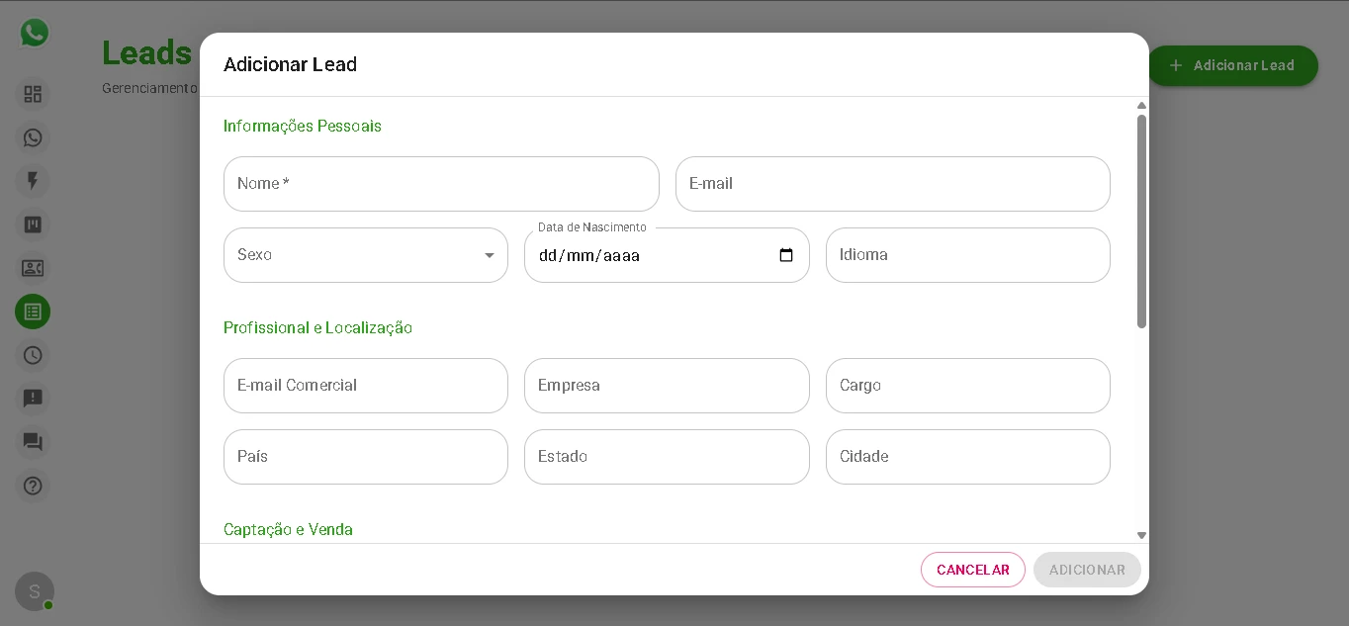The height and width of the screenshot is (626, 1349).
Task: Click the Idioma text field
Action: click(967, 255)
